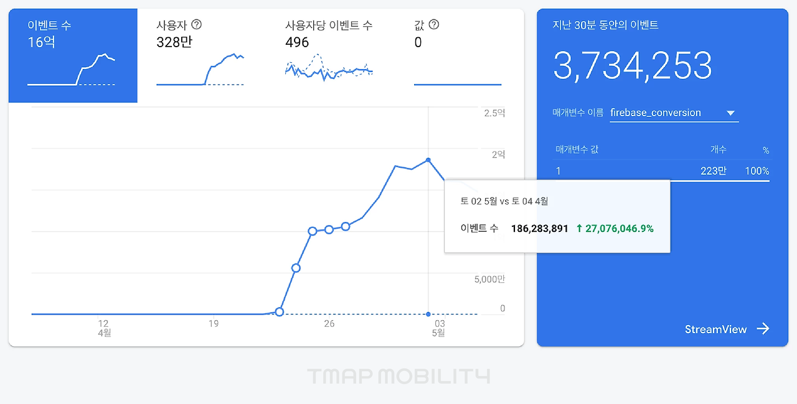This screenshot has height=404, width=797.
Task: Click the 값 question mark icon
Action: [434, 24]
